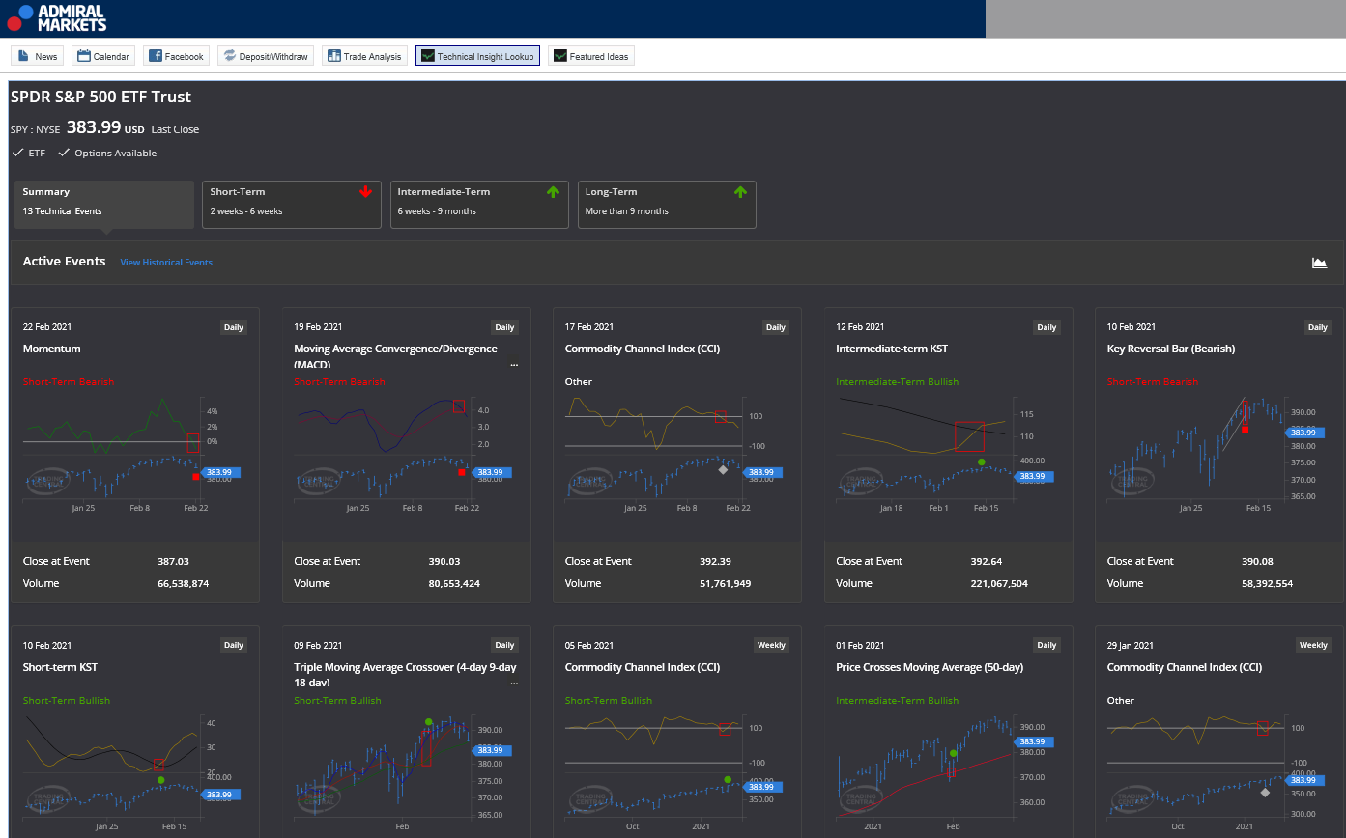The height and width of the screenshot is (838, 1346).
Task: Click the Admiral Markets logo
Action: tap(56, 17)
